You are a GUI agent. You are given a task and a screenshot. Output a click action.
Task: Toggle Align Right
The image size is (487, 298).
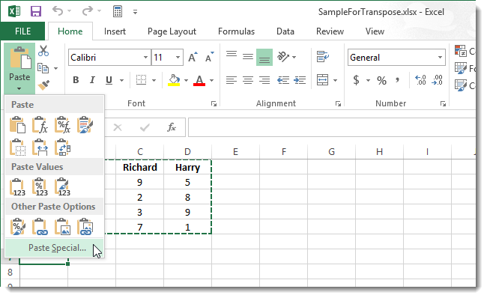[x=264, y=80]
